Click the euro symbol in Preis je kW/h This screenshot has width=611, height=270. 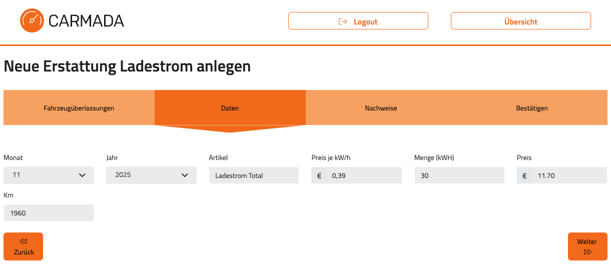click(320, 175)
